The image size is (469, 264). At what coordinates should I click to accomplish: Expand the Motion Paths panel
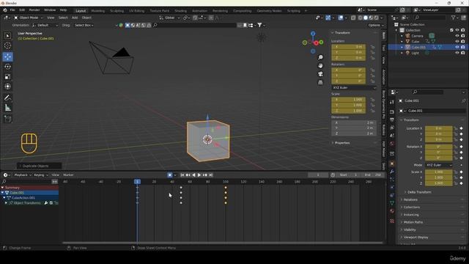pyautogui.click(x=413, y=222)
